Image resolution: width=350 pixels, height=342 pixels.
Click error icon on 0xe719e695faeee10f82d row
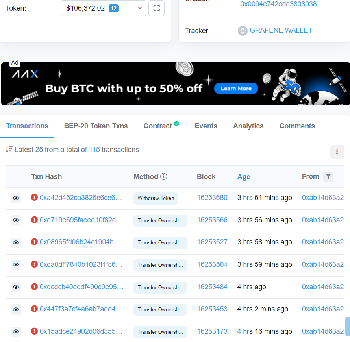34,220
